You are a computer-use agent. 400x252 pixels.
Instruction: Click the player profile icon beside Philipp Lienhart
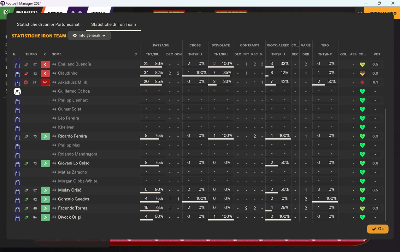[54, 100]
